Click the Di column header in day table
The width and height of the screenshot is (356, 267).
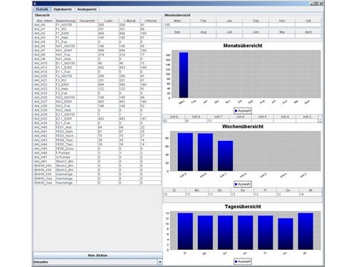tap(174, 190)
